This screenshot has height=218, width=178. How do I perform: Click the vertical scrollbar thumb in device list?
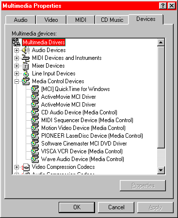[x=161, y=97]
